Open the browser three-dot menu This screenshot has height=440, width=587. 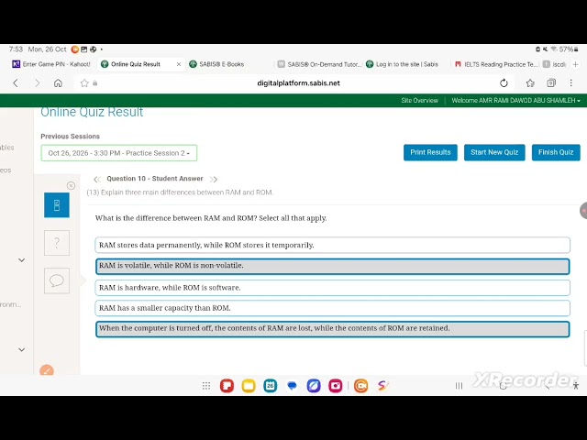570,83
